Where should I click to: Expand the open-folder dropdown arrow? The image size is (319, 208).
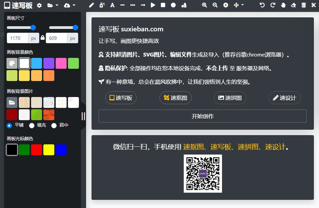click(x=57, y=5)
